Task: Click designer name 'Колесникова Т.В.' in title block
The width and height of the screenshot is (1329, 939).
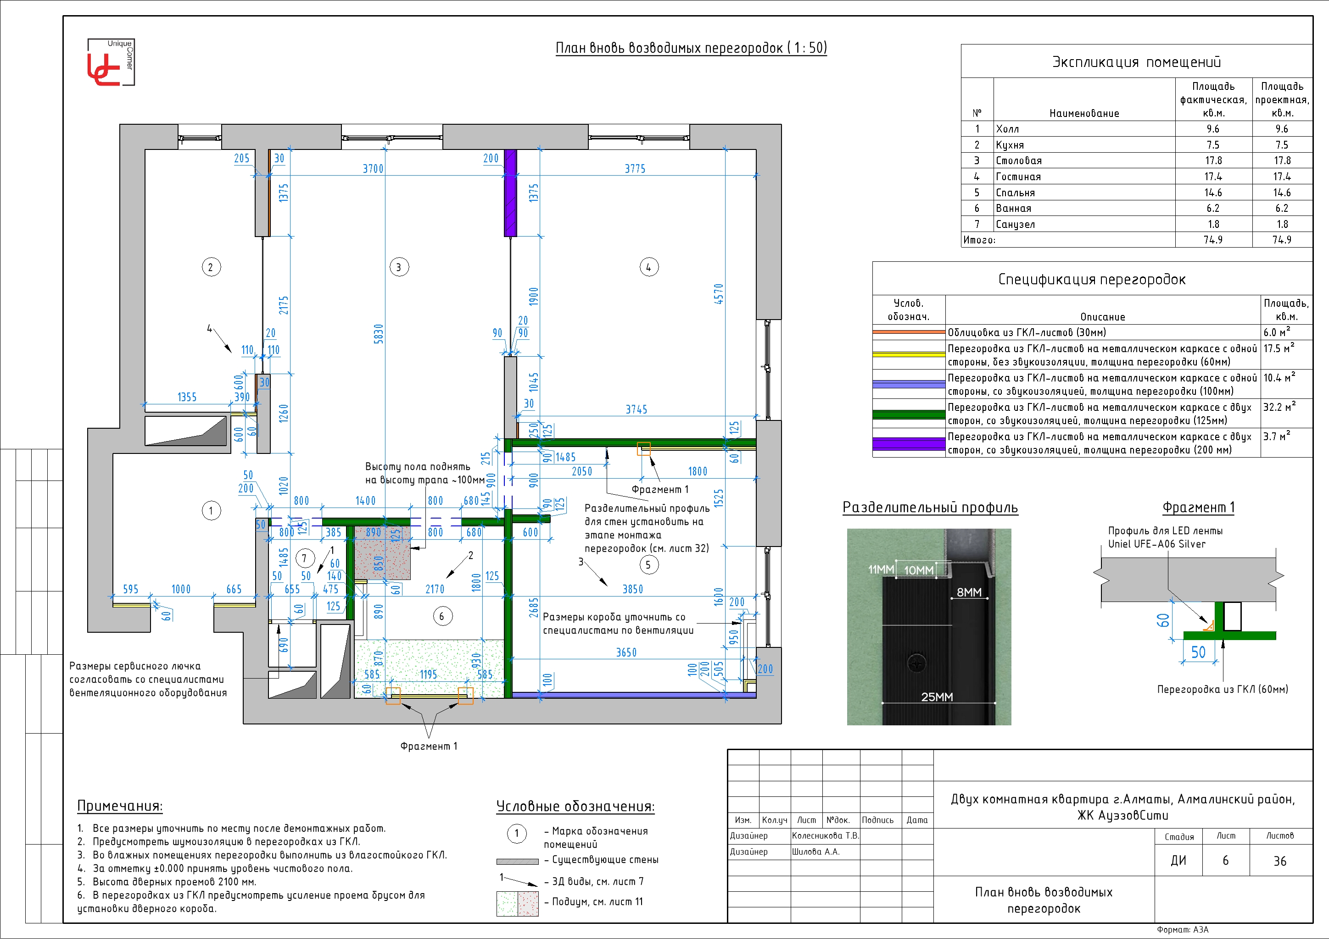Action: [x=825, y=835]
